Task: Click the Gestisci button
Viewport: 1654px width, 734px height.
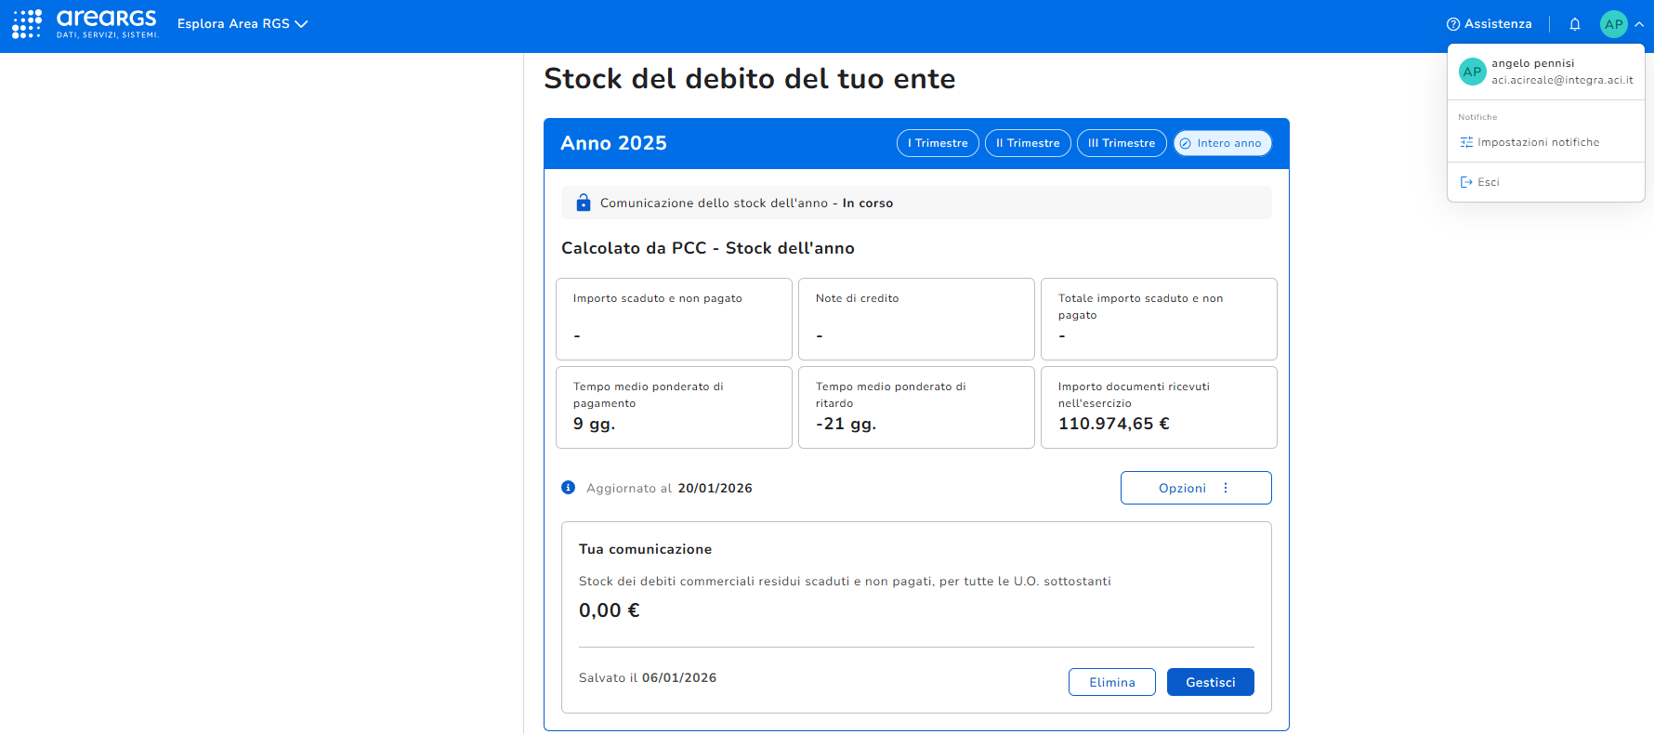Action: point(1210,682)
